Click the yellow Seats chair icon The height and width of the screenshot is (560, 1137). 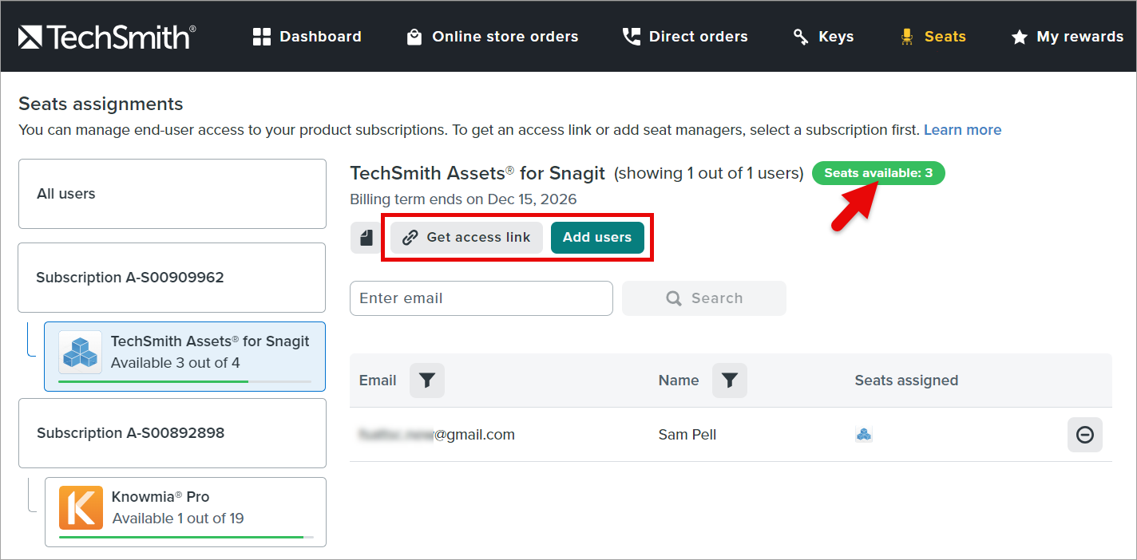point(906,37)
